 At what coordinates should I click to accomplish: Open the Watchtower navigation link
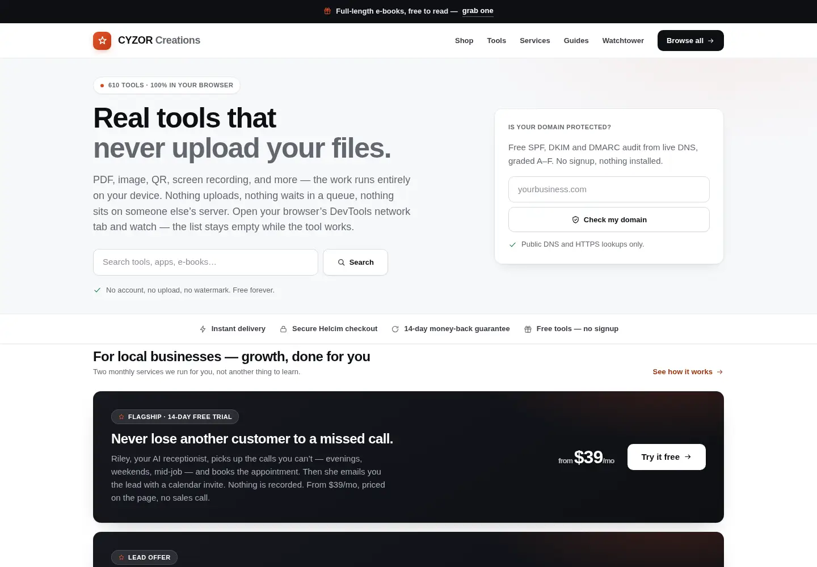click(x=623, y=41)
